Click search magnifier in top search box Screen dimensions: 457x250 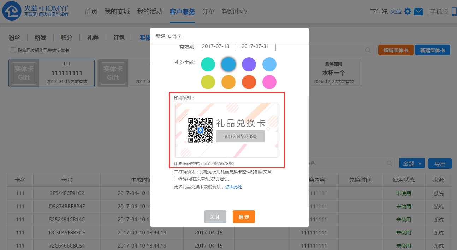click(368, 50)
